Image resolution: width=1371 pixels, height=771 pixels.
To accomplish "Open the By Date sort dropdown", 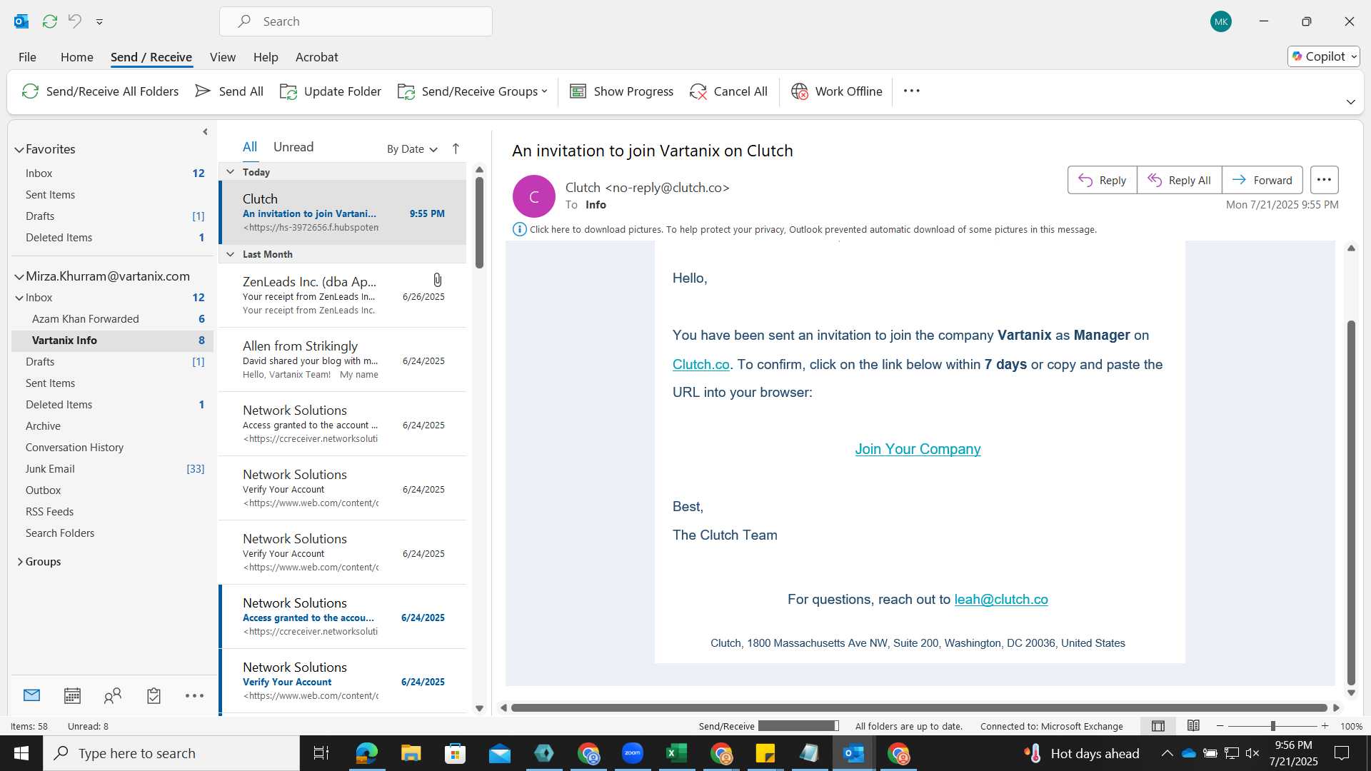I will point(412,148).
